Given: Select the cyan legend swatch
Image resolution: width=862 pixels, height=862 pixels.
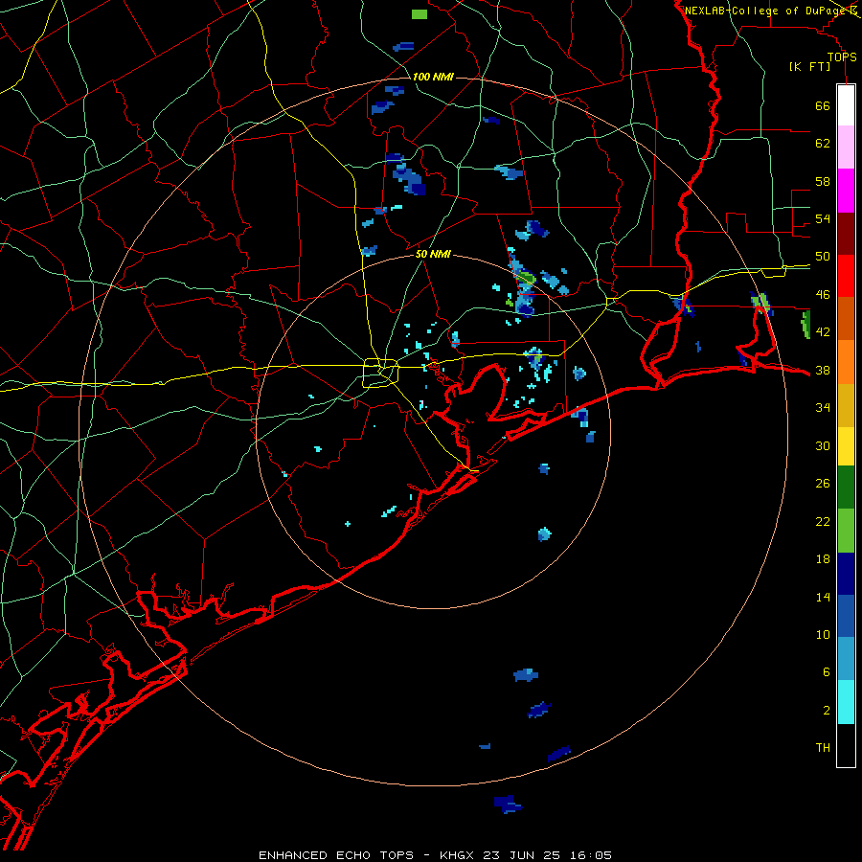Looking at the screenshot, I should [x=846, y=702].
